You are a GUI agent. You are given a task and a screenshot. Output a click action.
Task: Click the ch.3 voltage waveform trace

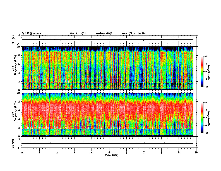[x=108, y=143]
